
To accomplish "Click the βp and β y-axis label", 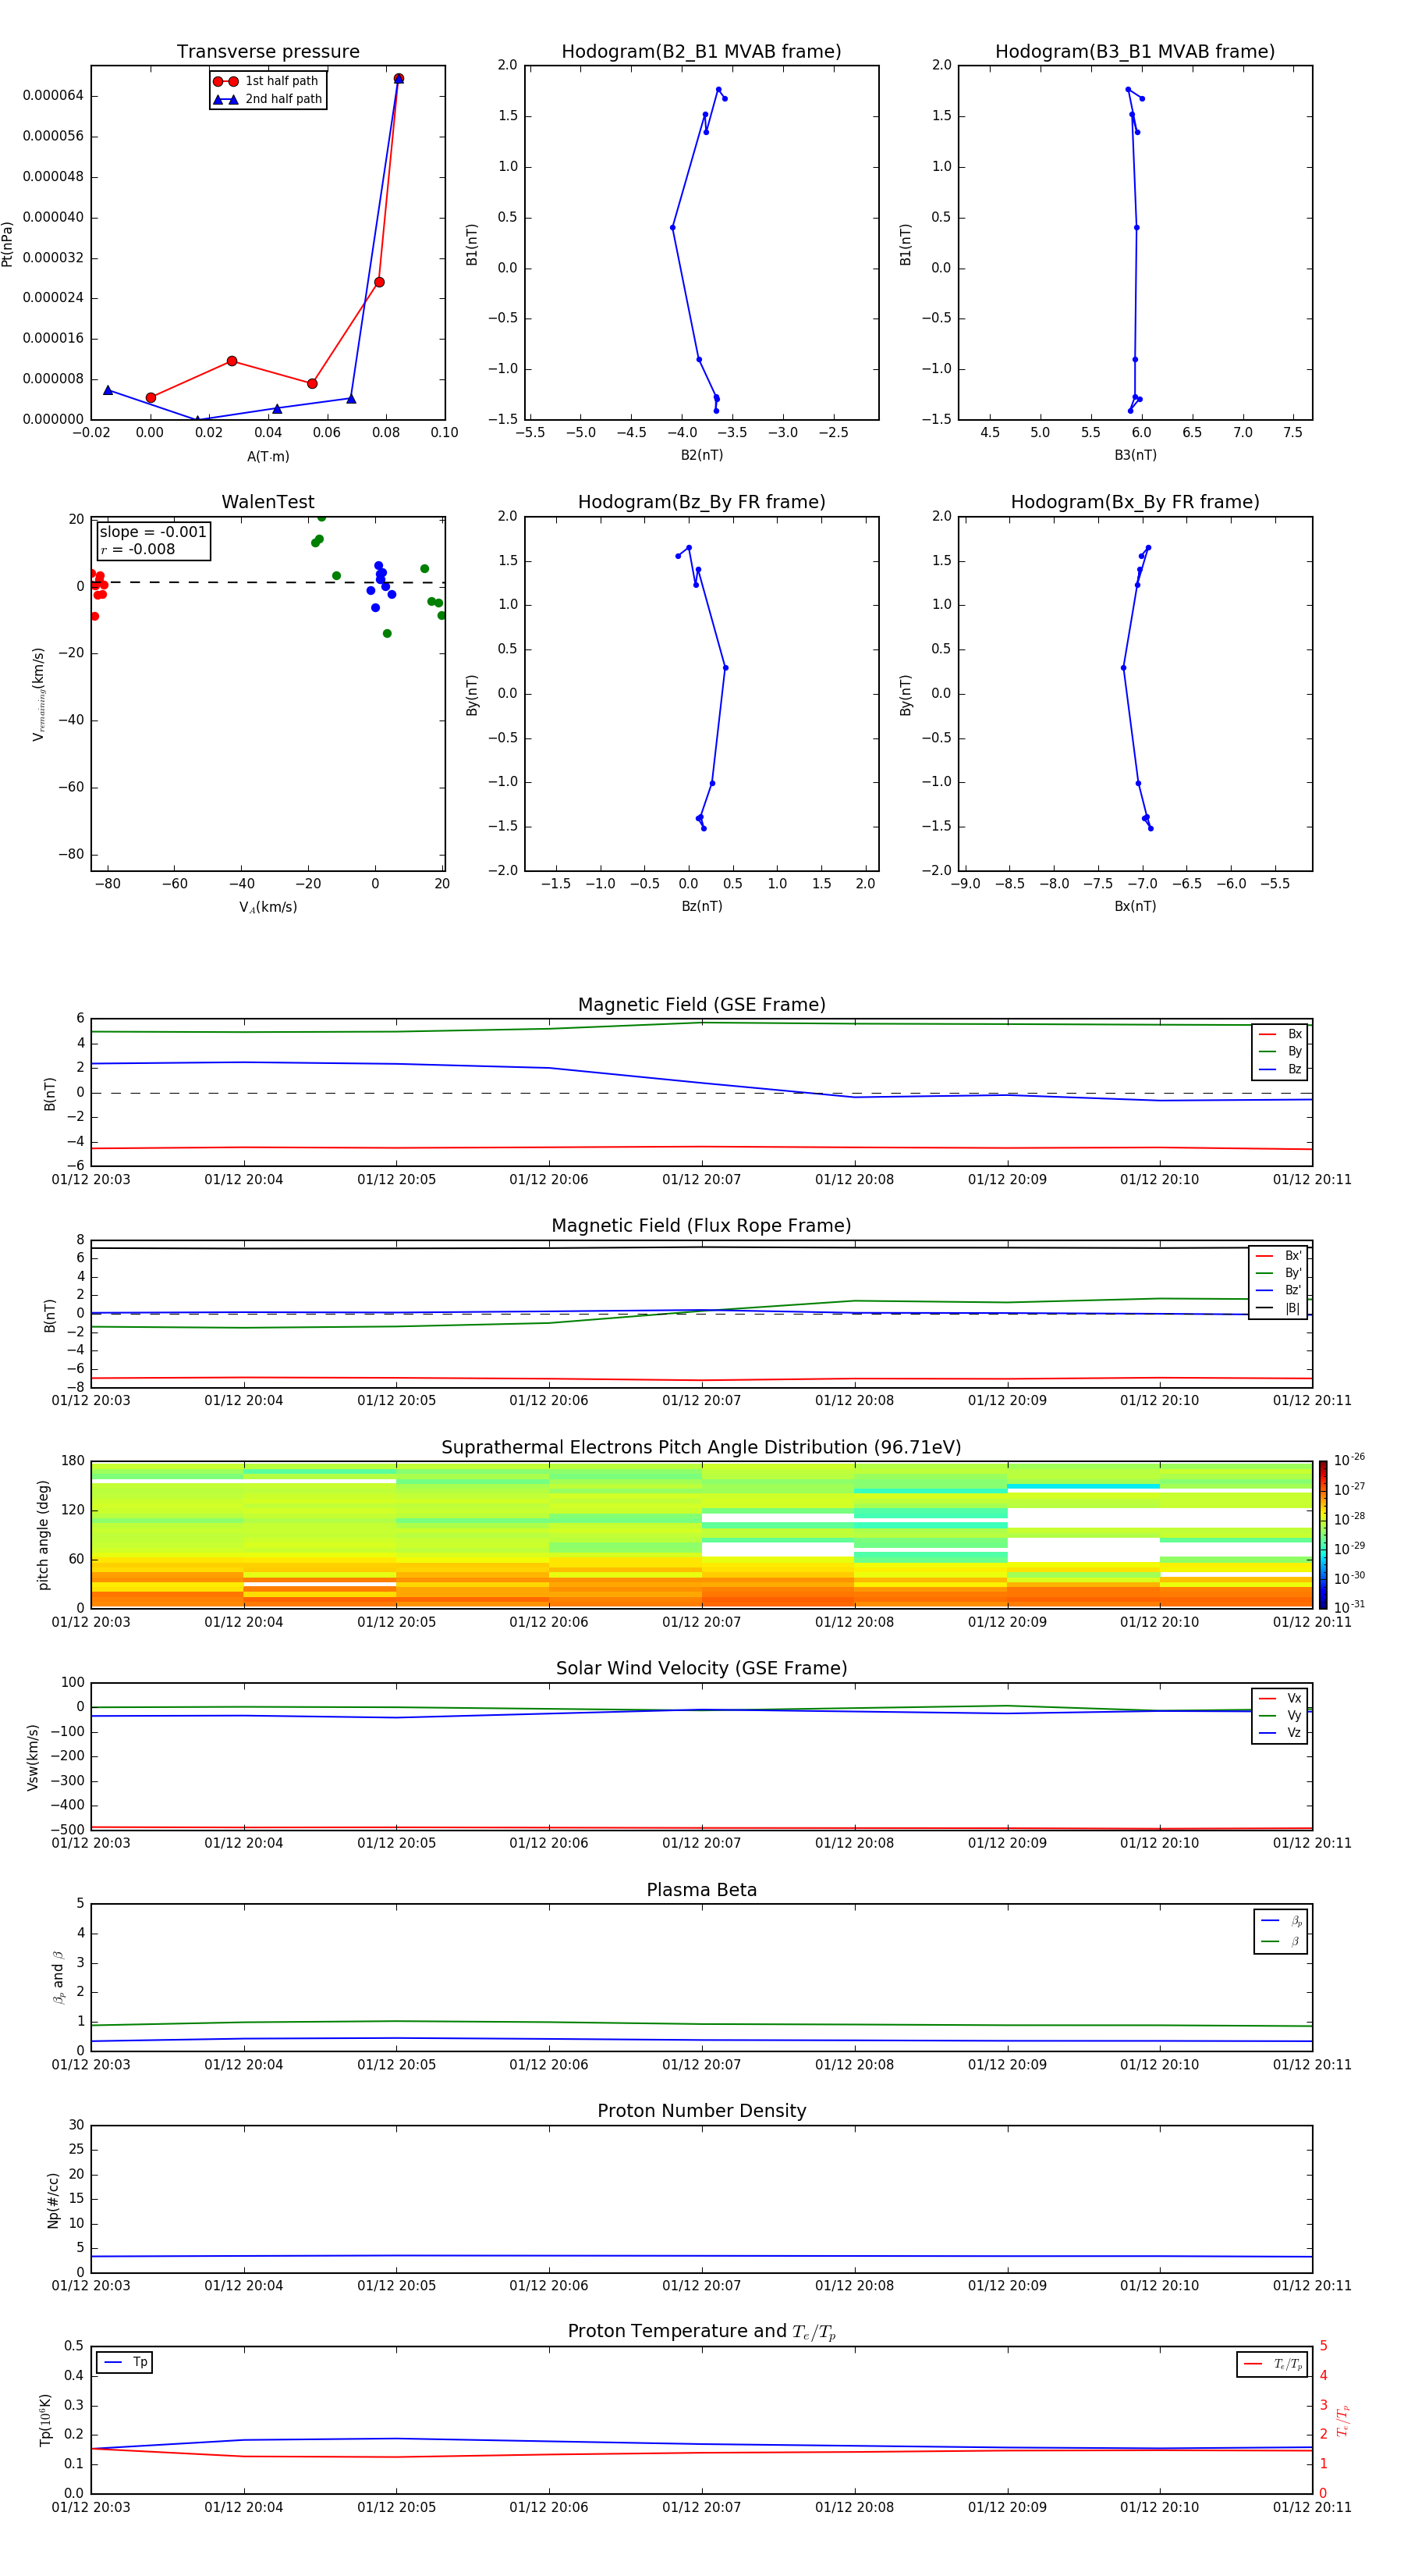I will tap(58, 1978).
